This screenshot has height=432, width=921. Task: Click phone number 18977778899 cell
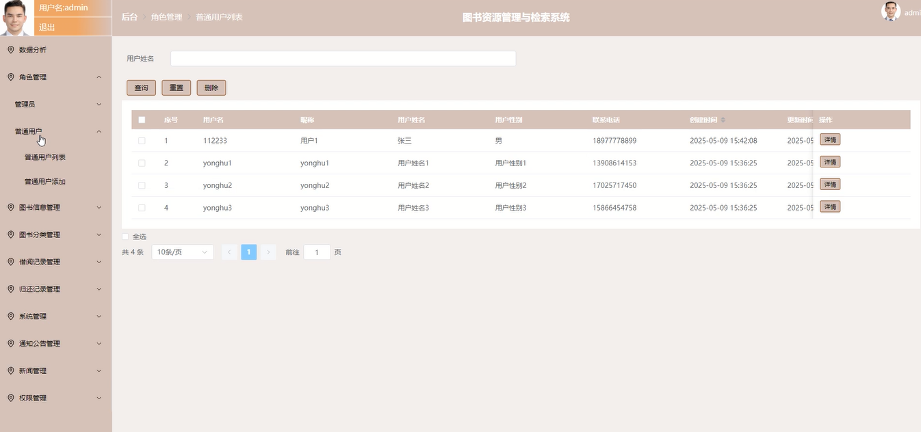pyautogui.click(x=614, y=141)
